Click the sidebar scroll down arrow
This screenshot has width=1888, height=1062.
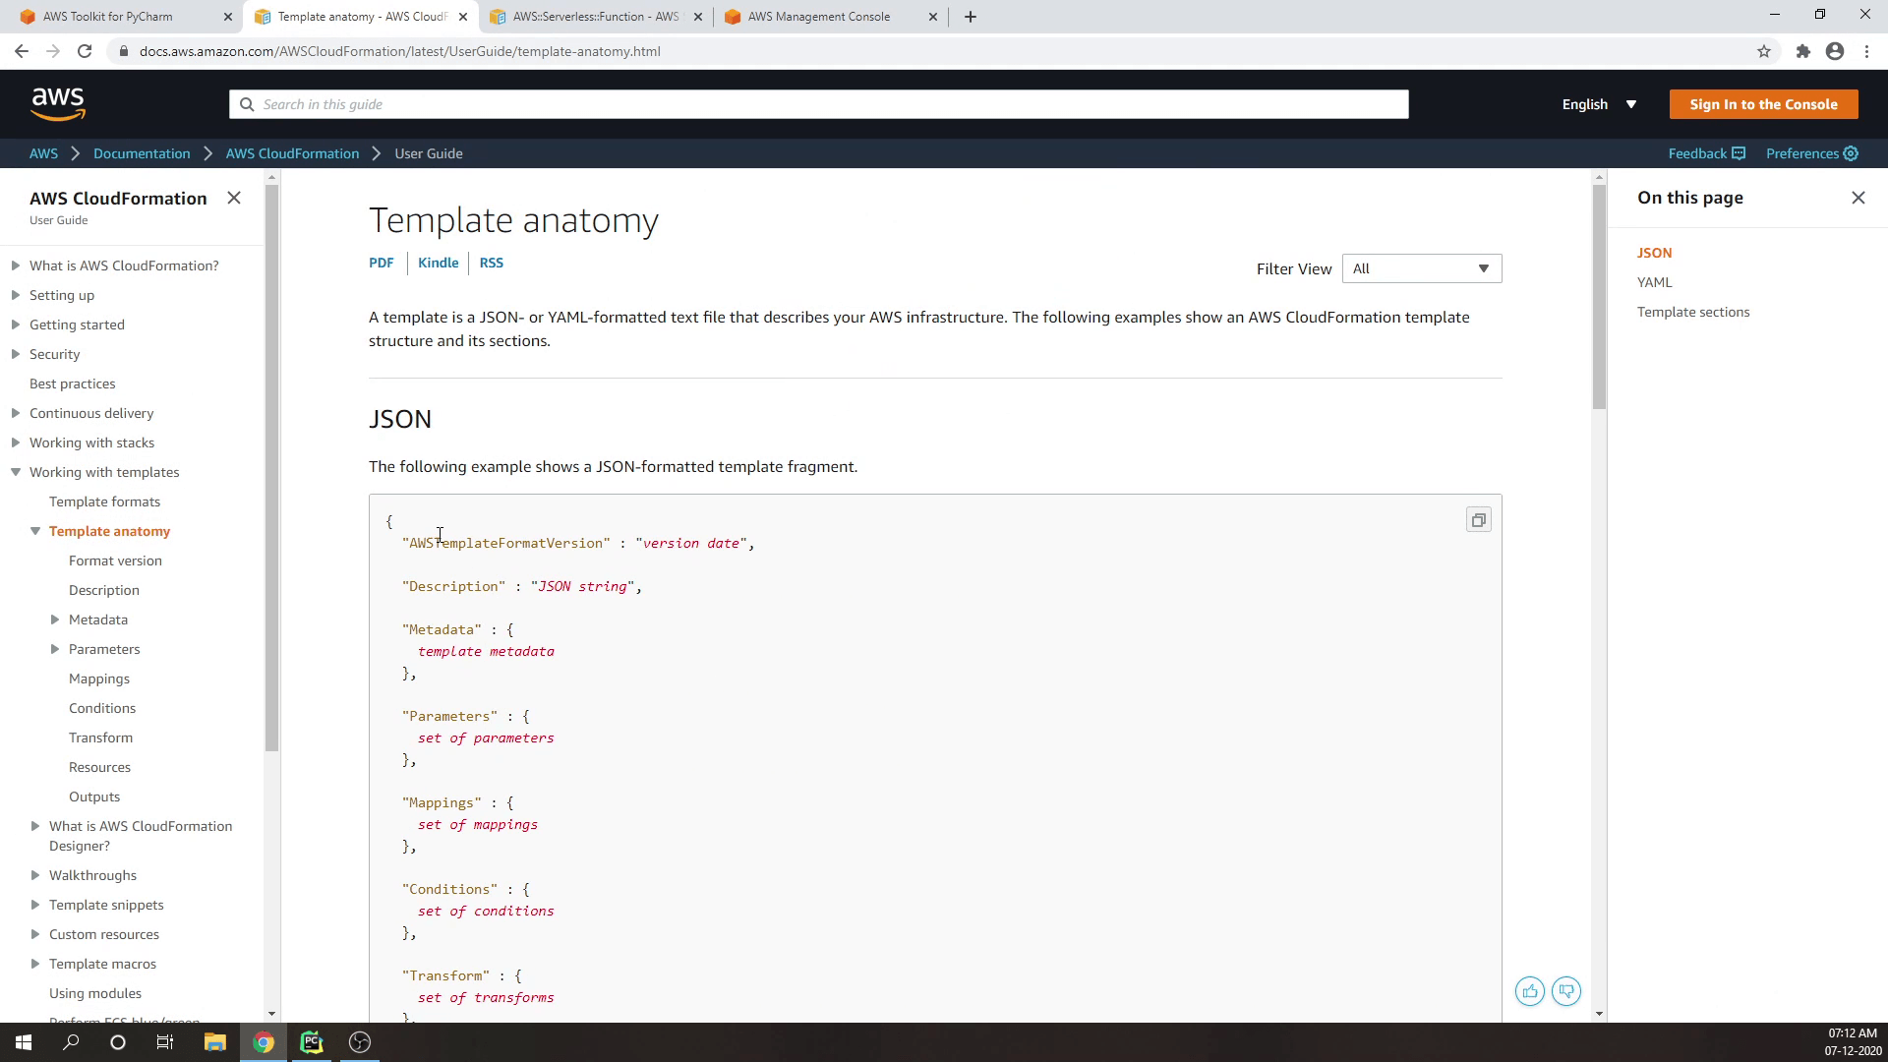pos(271,1014)
